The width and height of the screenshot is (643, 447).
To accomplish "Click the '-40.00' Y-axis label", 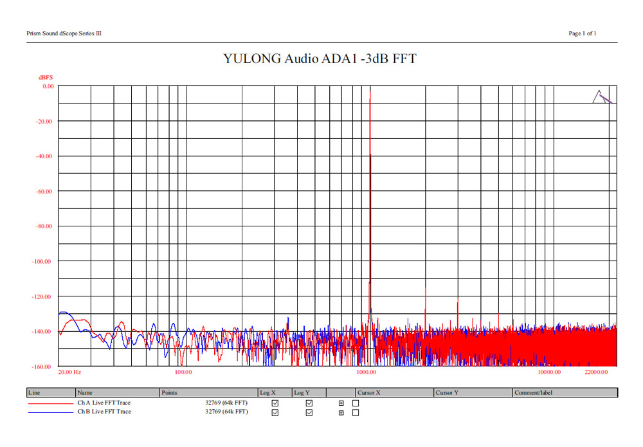I will pyautogui.click(x=44, y=156).
